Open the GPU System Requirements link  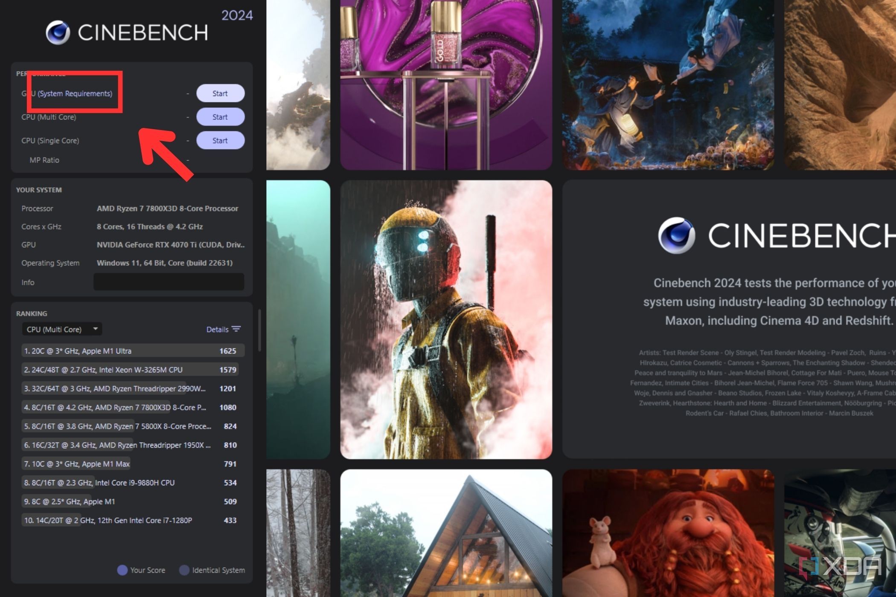click(x=75, y=93)
